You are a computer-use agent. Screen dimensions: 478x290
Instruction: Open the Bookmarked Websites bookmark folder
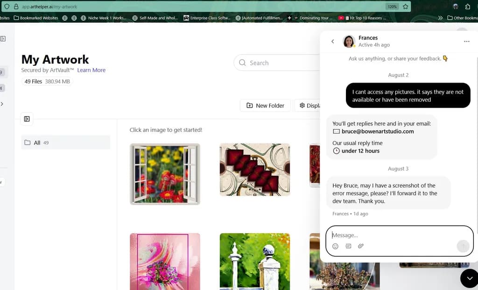click(36, 18)
